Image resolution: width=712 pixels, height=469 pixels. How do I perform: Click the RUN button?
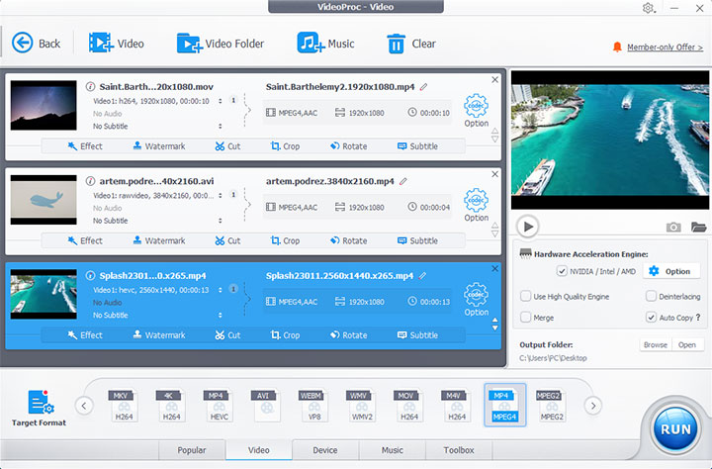point(675,429)
